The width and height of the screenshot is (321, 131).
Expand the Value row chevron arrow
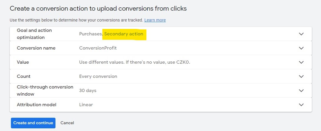point(301,62)
